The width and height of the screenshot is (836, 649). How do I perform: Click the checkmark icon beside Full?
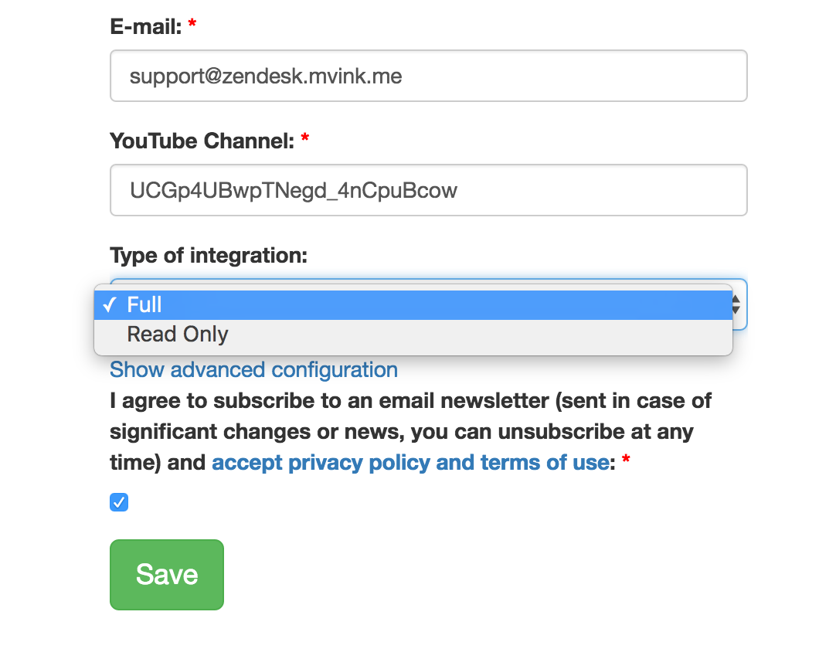(109, 305)
